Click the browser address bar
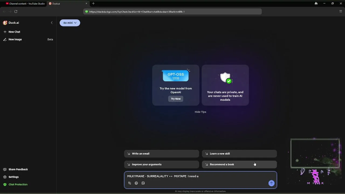Viewport: 345px width, 194px height. pos(172,12)
